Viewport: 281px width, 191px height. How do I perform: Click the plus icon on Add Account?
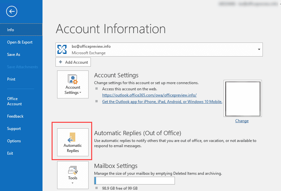pos(61,62)
